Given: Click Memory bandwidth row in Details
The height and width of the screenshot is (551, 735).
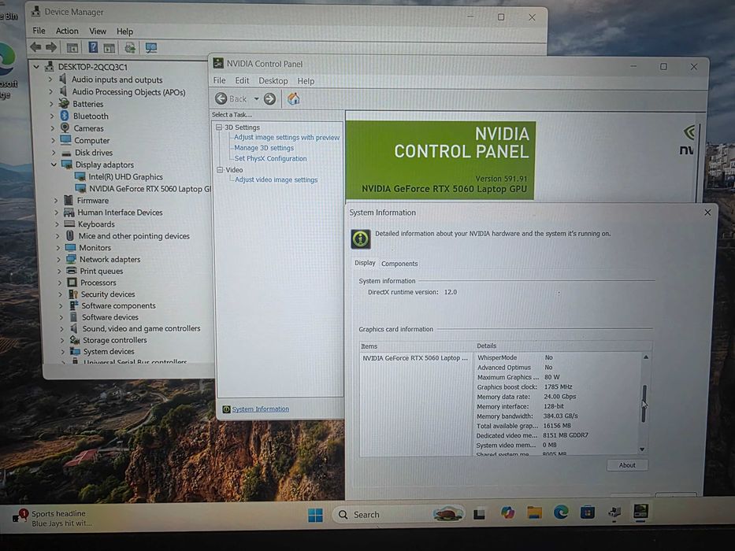Looking at the screenshot, I should point(527,416).
